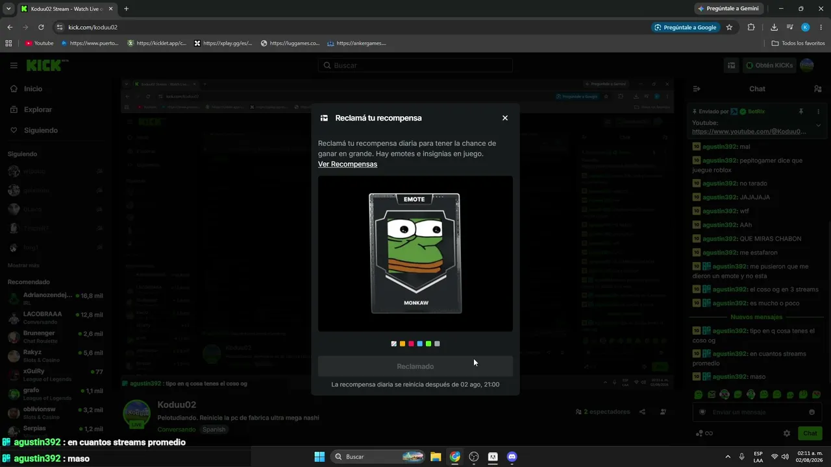Pick the blue rarity swatch
This screenshot has width=831, height=467.
[x=420, y=344]
